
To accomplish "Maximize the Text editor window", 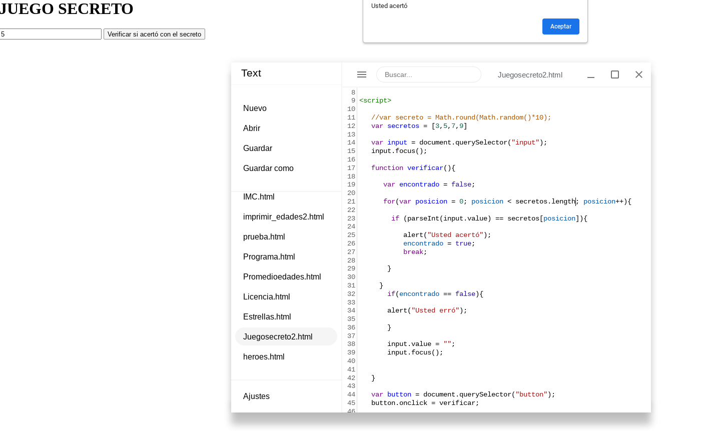I will click(615, 74).
